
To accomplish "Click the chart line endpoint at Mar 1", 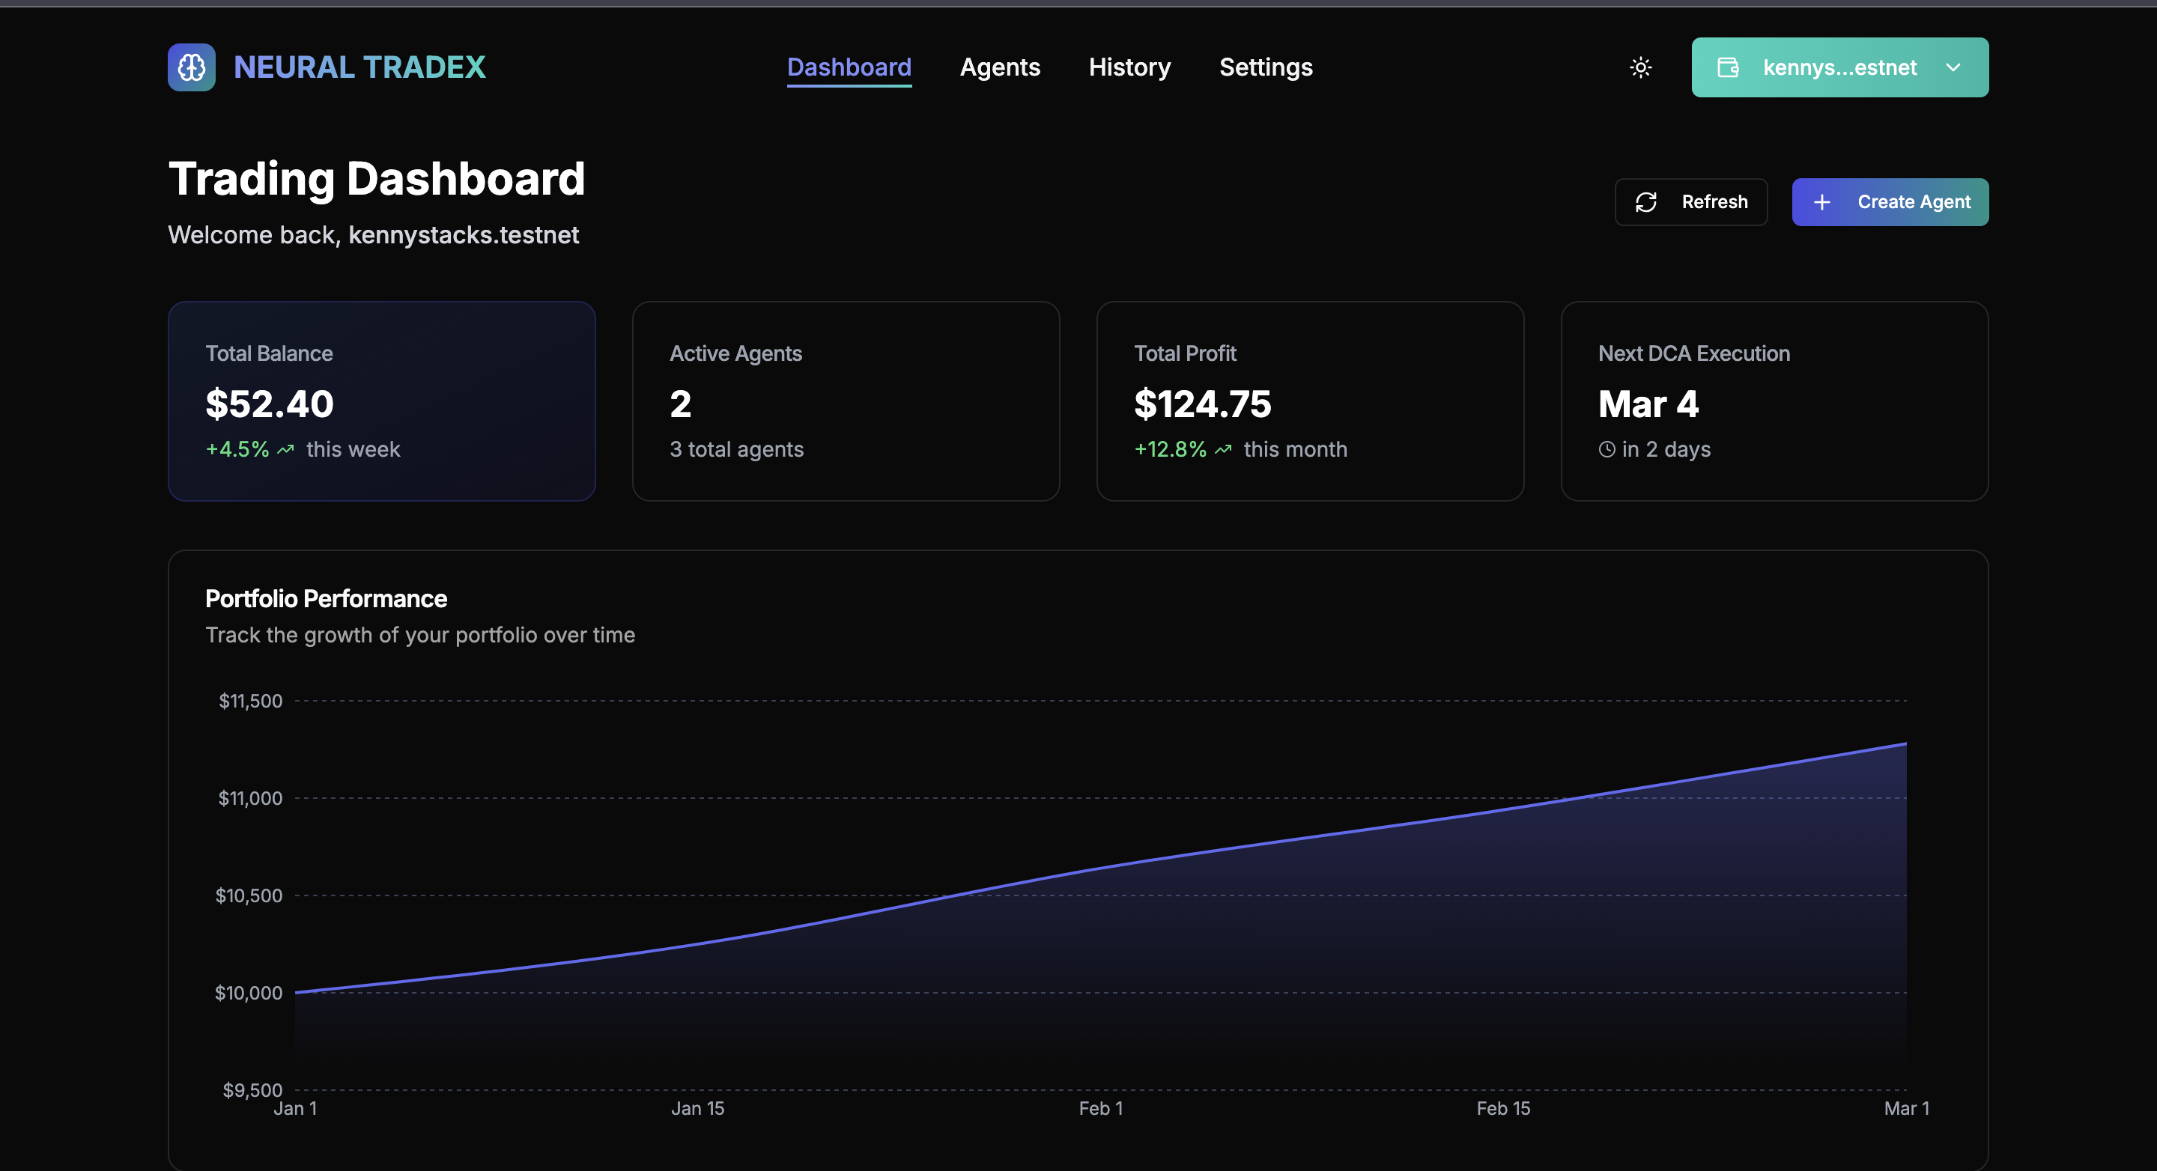I will tap(1906, 743).
